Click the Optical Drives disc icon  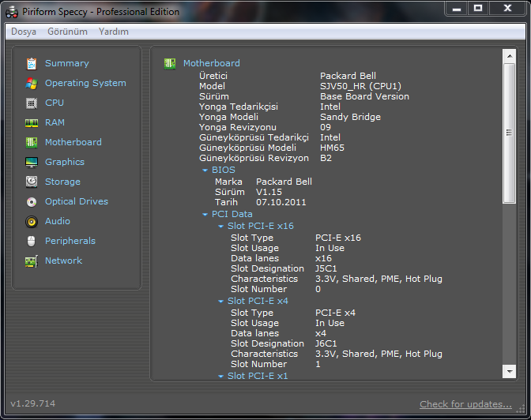coord(32,201)
